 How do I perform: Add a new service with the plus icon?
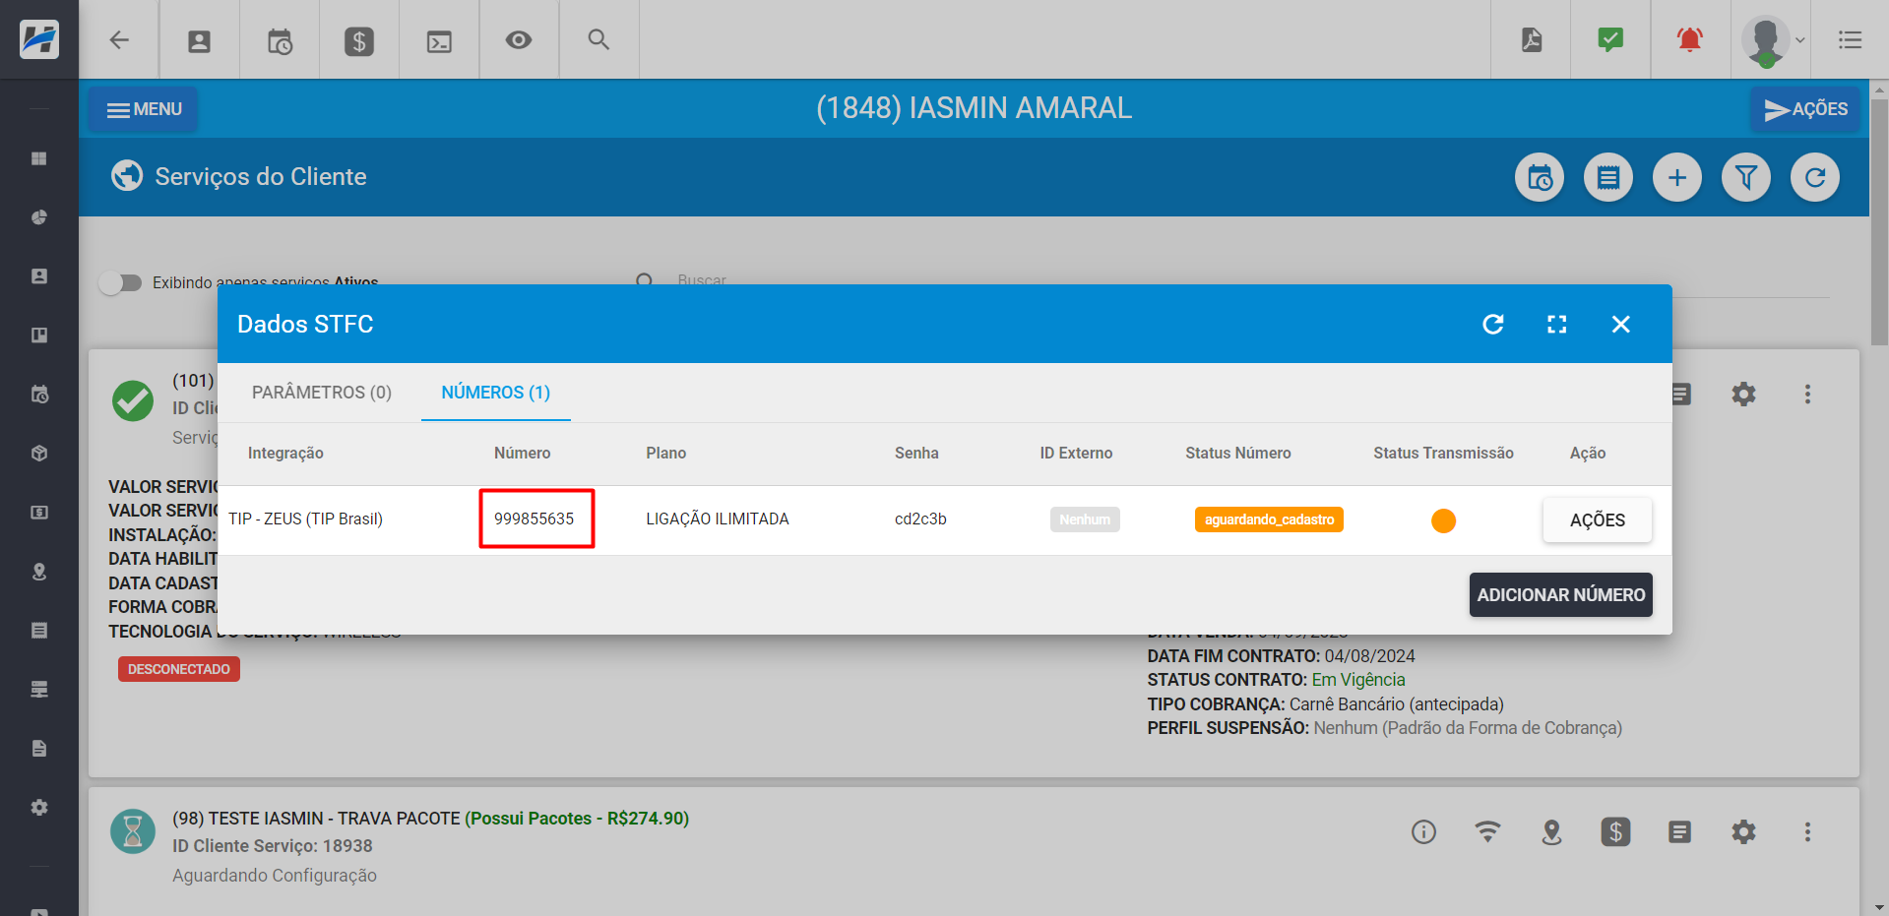click(1677, 178)
